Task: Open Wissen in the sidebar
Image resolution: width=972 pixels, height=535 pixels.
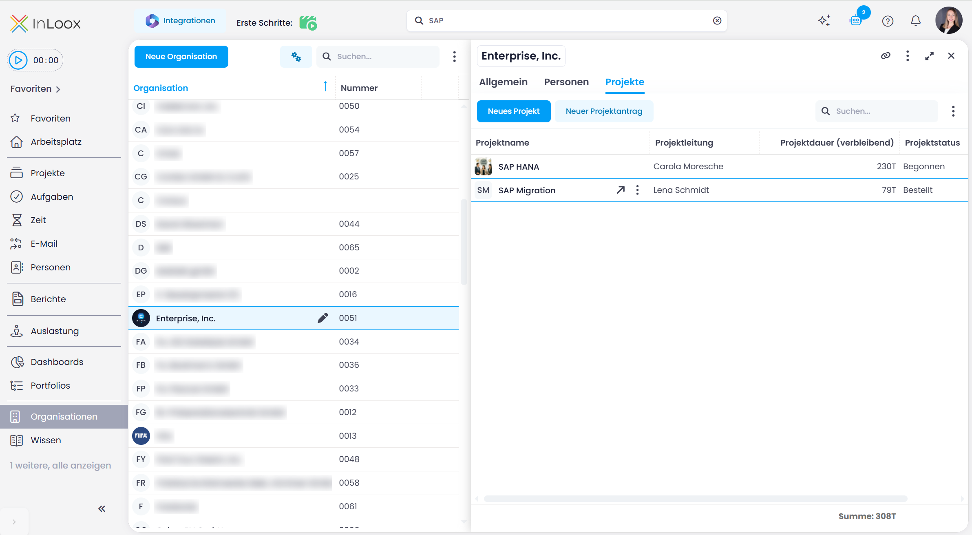Action: tap(46, 440)
